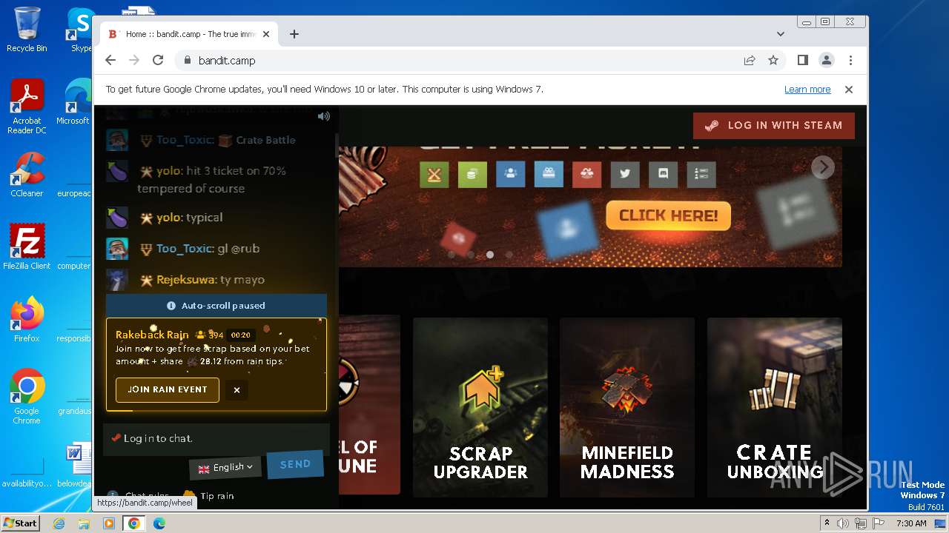Select the last carousel dot
This screenshot has width=949, height=533.
(x=509, y=255)
